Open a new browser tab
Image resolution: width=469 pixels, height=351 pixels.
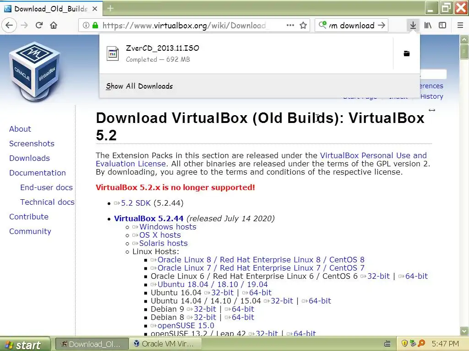[x=110, y=8]
